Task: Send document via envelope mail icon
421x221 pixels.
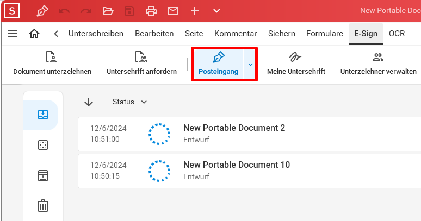Action: [173, 11]
